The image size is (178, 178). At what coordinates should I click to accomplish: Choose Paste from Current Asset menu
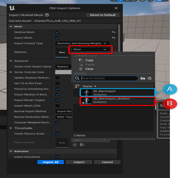pos(90,65)
